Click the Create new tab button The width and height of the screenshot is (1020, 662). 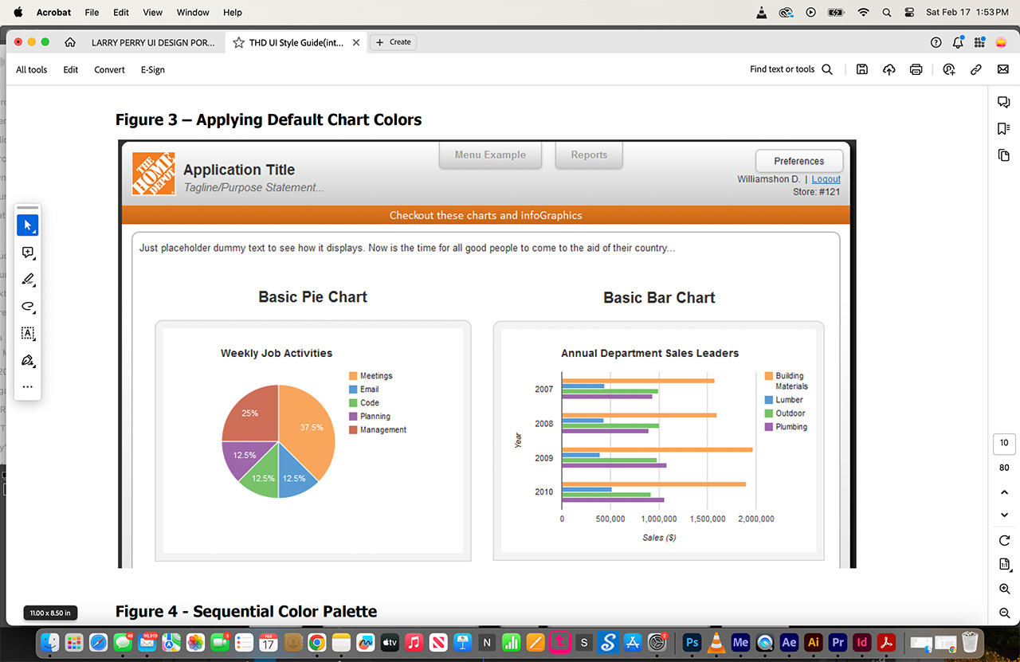coord(393,42)
